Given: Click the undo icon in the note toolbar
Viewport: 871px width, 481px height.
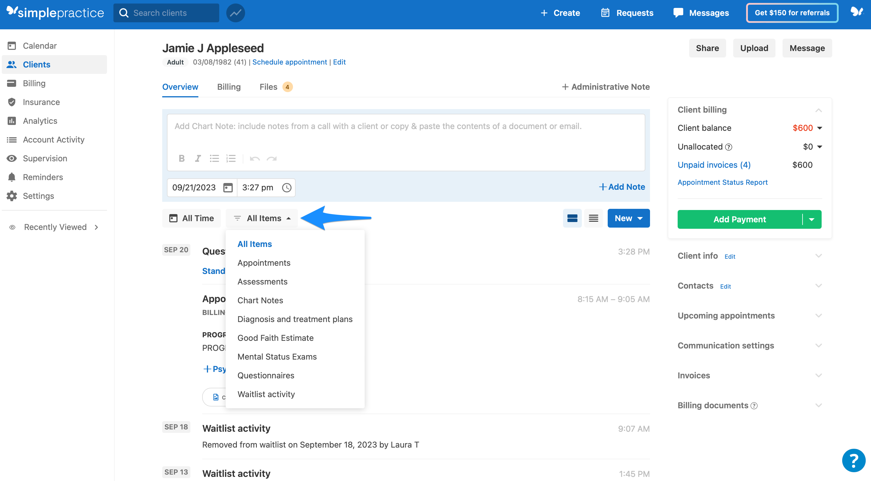Looking at the screenshot, I should (254, 158).
